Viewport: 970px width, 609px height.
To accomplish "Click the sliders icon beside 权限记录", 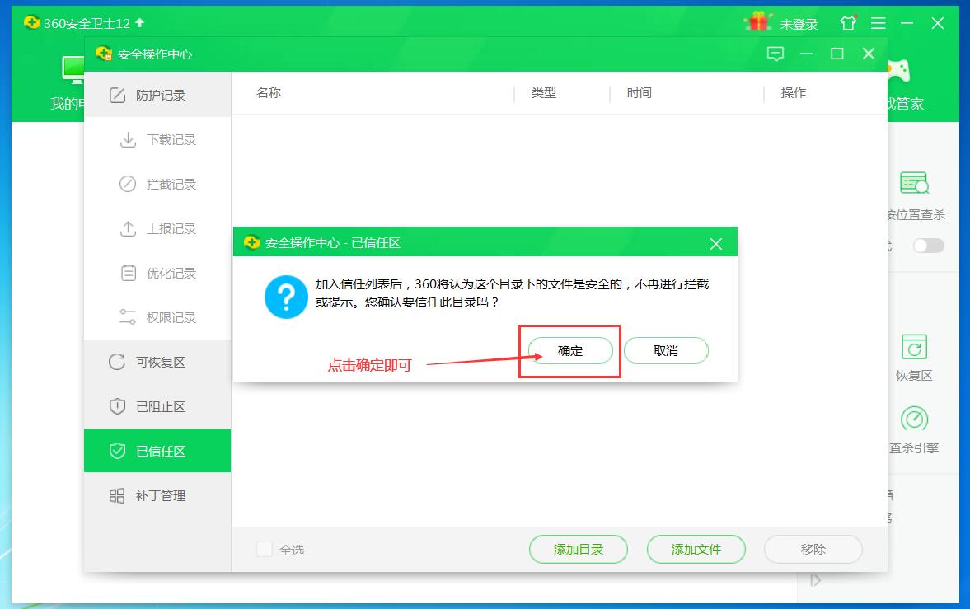I will click(128, 317).
